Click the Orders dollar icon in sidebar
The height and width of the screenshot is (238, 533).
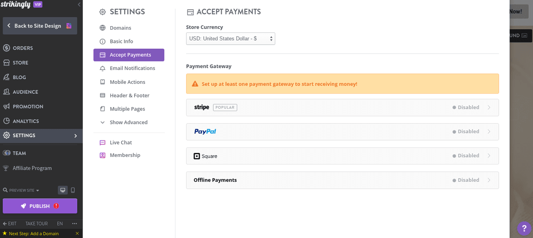tap(7, 48)
